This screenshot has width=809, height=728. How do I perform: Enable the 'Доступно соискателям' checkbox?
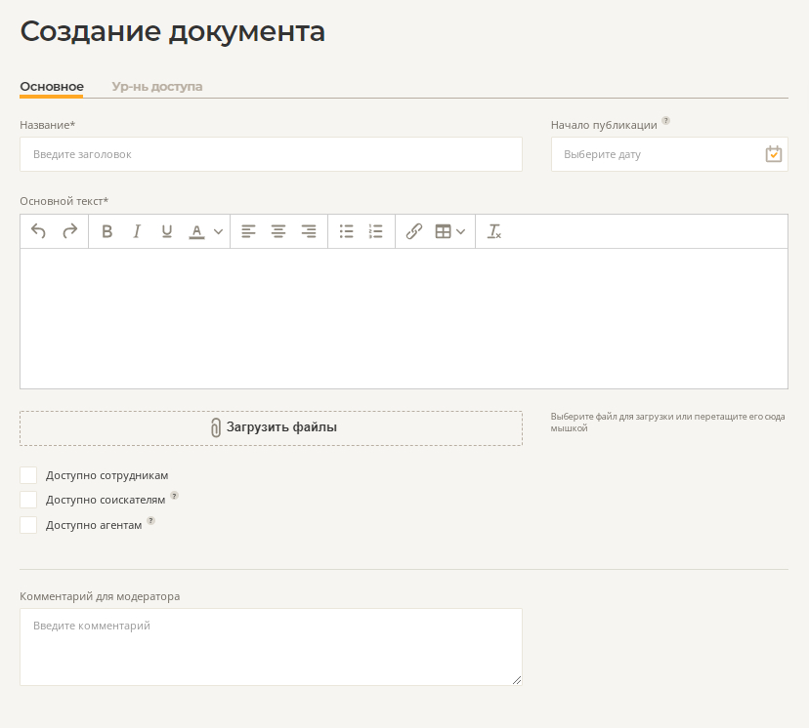[28, 500]
